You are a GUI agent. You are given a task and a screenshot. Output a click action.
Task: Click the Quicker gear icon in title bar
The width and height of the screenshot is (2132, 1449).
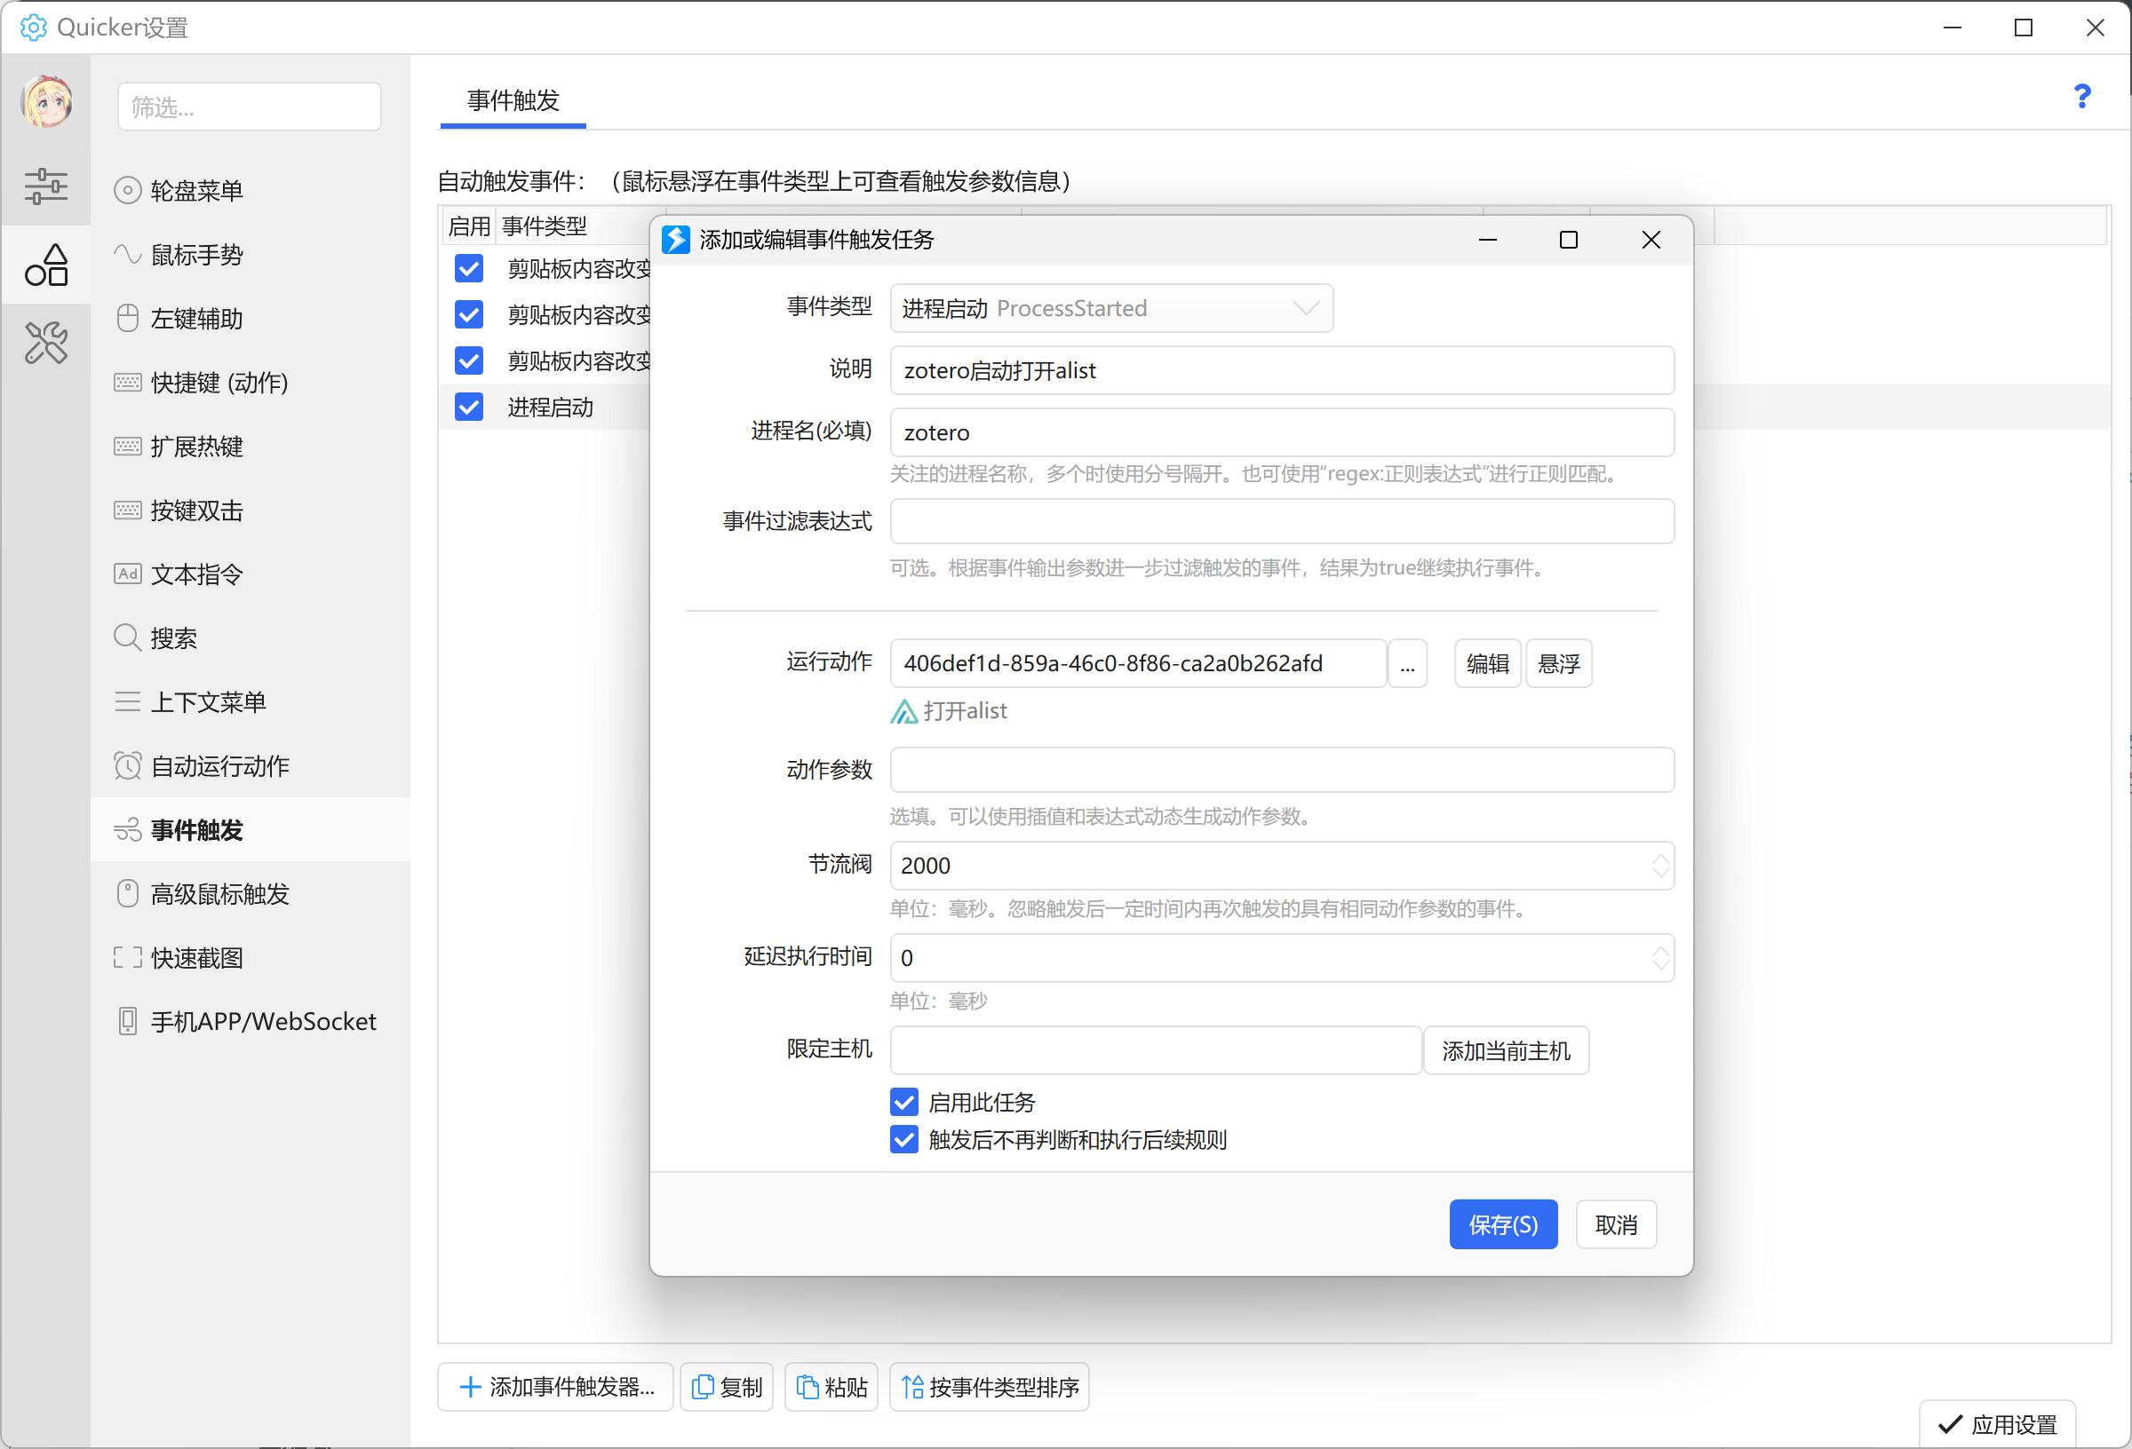click(33, 28)
